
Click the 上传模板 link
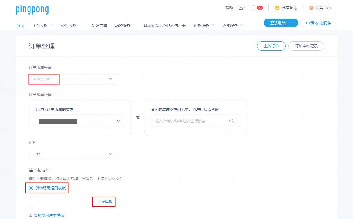click(x=105, y=201)
